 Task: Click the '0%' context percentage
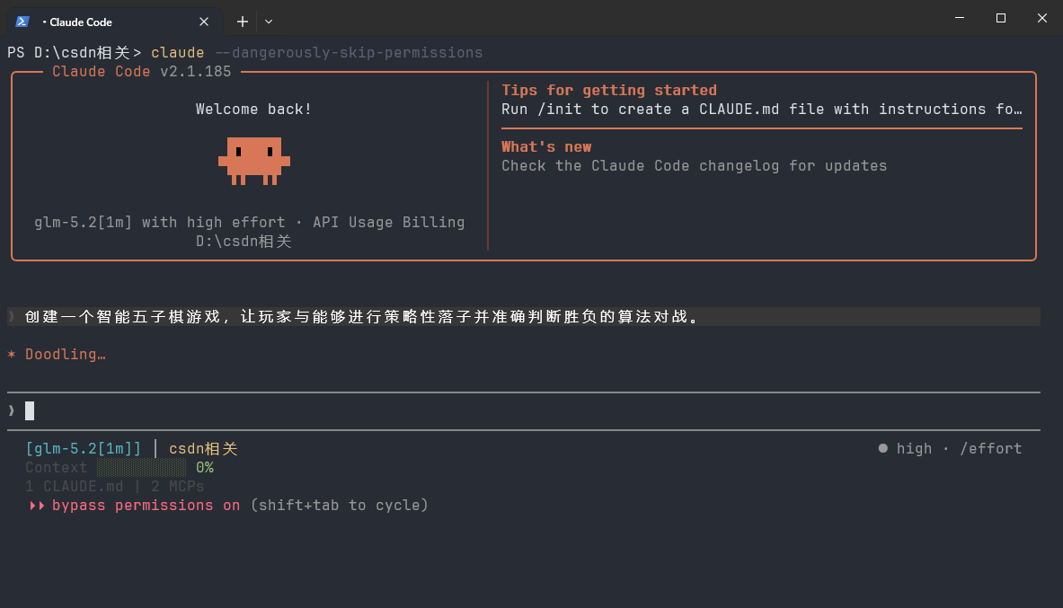[x=205, y=468]
